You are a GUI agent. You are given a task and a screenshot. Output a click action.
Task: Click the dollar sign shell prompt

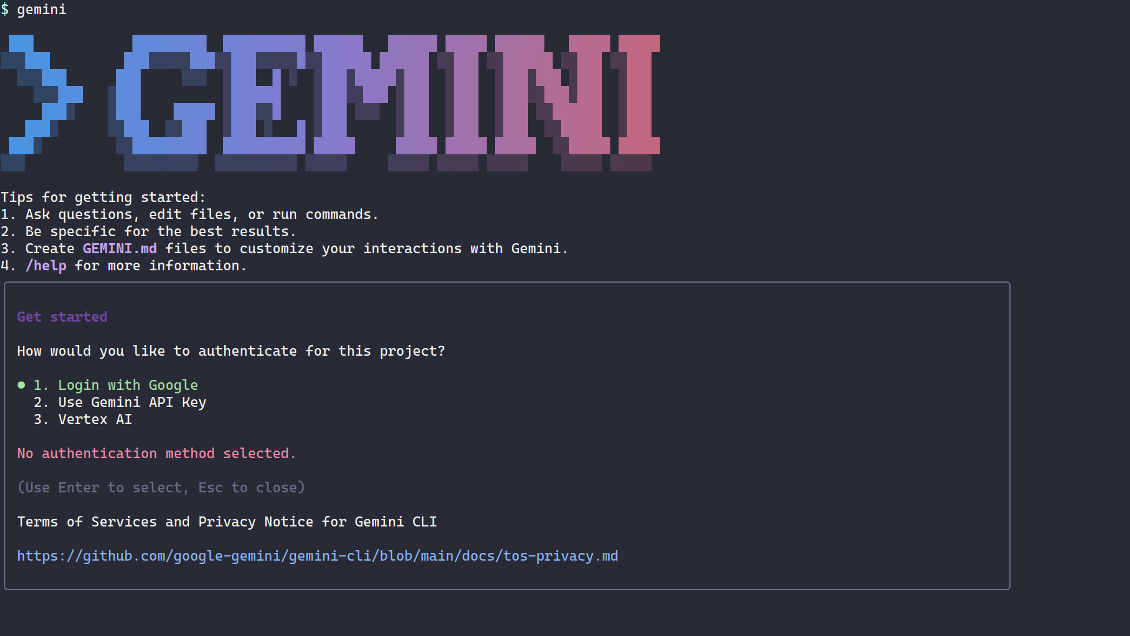5,9
